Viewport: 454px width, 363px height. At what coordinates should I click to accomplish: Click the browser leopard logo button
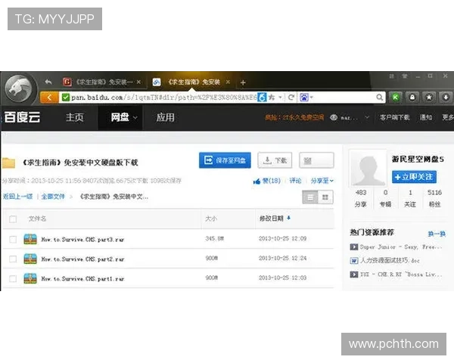(20, 88)
